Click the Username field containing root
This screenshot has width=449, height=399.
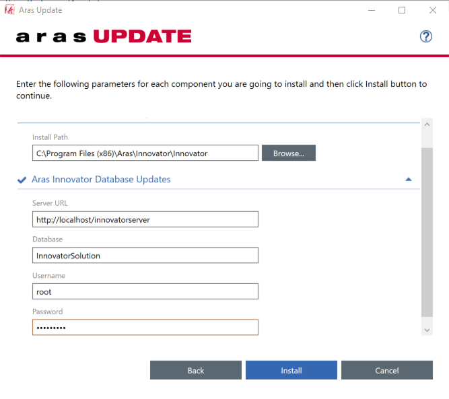pyautogui.click(x=145, y=291)
